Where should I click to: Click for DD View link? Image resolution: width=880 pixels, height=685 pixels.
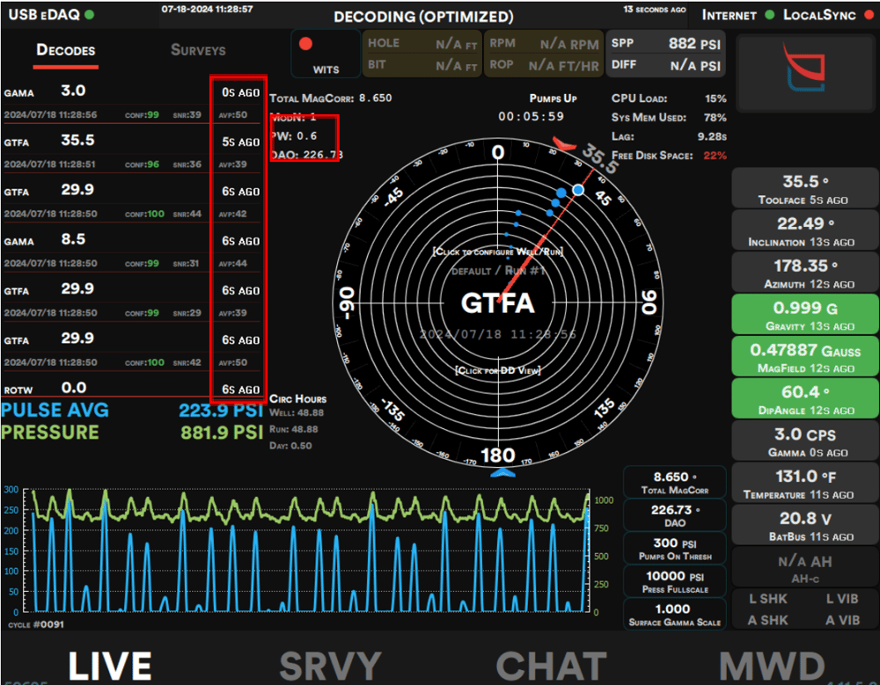pyautogui.click(x=498, y=370)
